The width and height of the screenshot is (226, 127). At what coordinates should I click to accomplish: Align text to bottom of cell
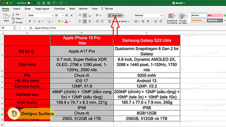90,15
